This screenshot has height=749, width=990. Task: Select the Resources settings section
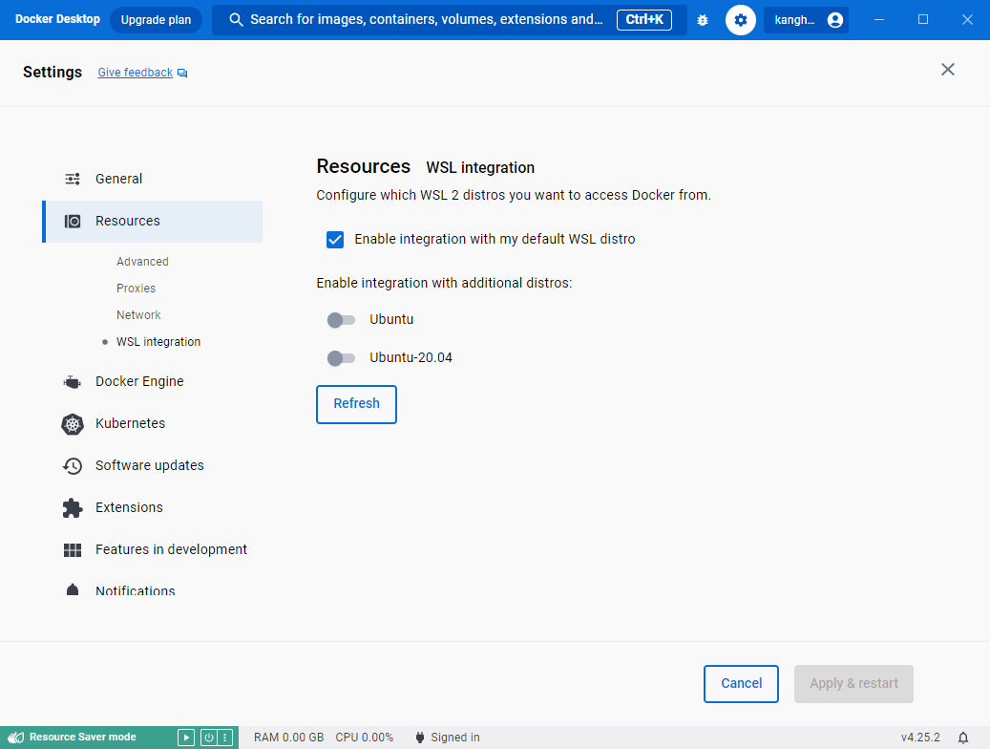(152, 222)
